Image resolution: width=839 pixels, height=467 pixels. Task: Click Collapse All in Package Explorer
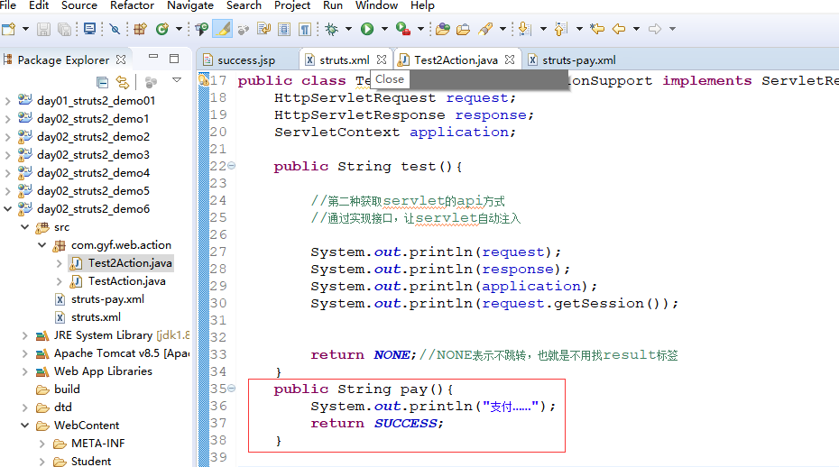[x=102, y=82]
